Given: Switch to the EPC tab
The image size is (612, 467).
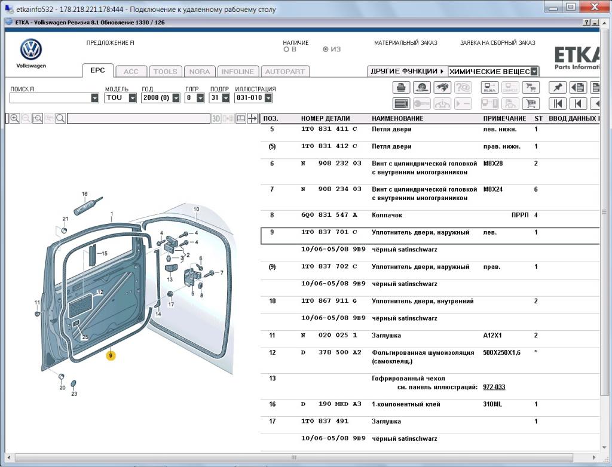Looking at the screenshot, I should click(97, 70).
